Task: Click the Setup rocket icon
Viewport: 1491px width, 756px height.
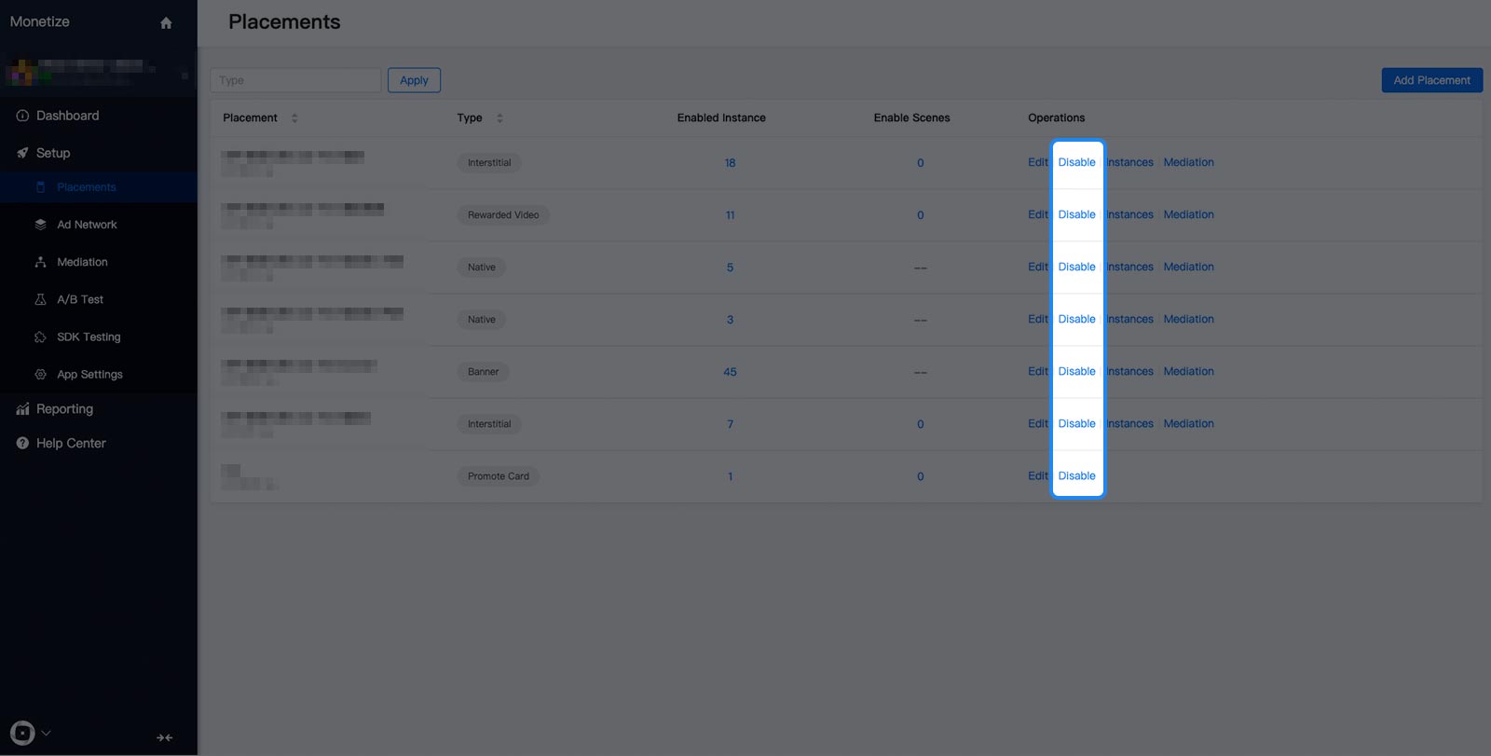Action: click(22, 153)
